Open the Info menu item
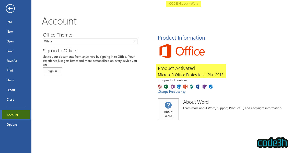The width and height of the screenshot is (294, 153). tap(9, 22)
